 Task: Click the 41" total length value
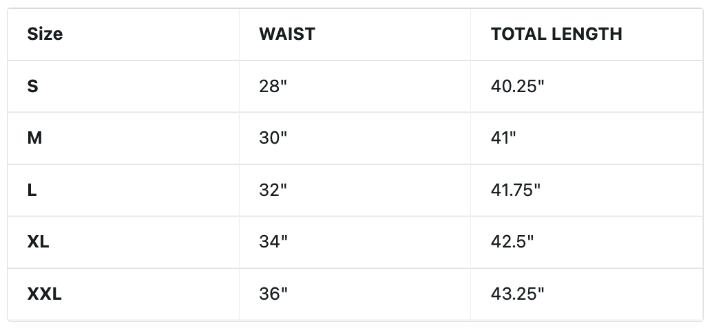point(503,137)
